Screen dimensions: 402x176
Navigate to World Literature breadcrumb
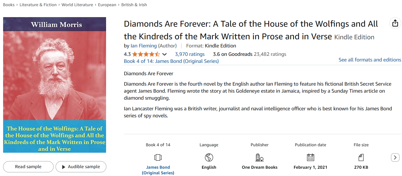coord(77,5)
